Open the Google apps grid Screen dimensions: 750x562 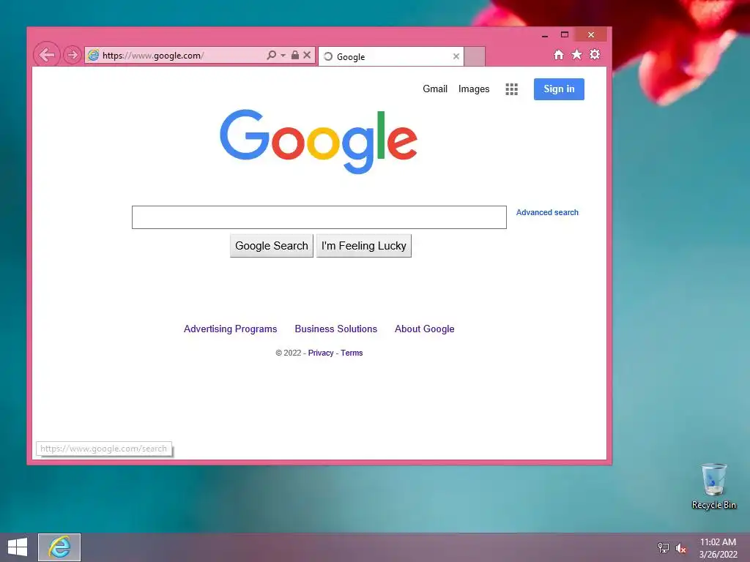[x=511, y=89]
